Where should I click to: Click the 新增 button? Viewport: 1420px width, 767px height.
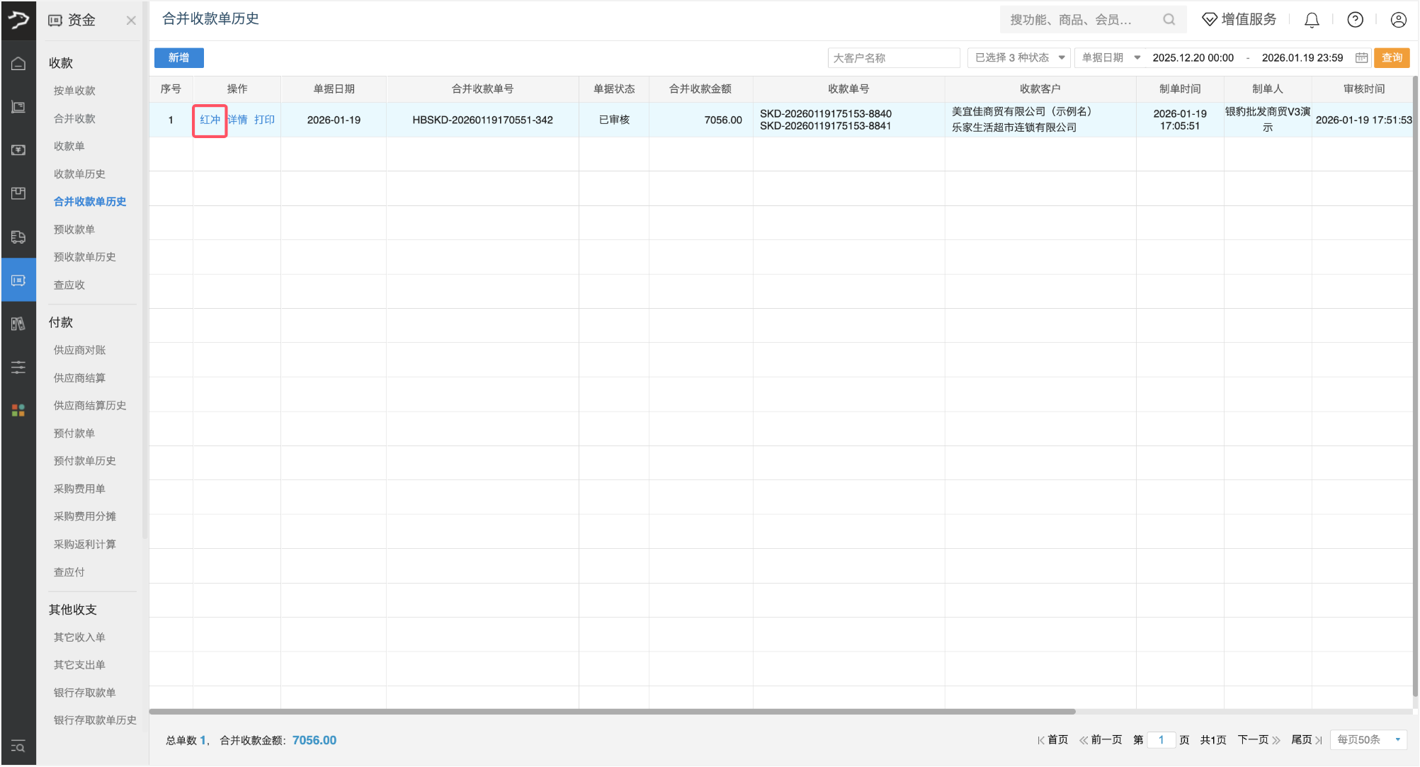tap(179, 58)
